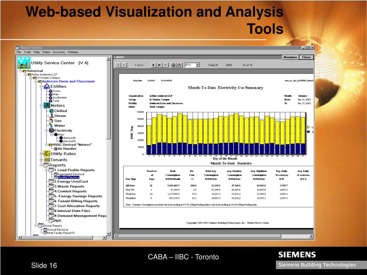Collapse the Load Profile Reports node
Image resolution: width=367 pixels, height=275 pixels.
click(46, 170)
